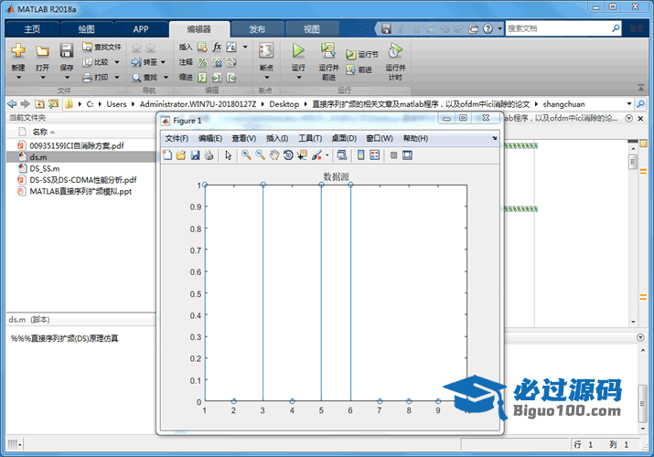Click the 运行并计时 (Run and Time) icon
Viewport: 654px width, 457px height.
tap(395, 50)
